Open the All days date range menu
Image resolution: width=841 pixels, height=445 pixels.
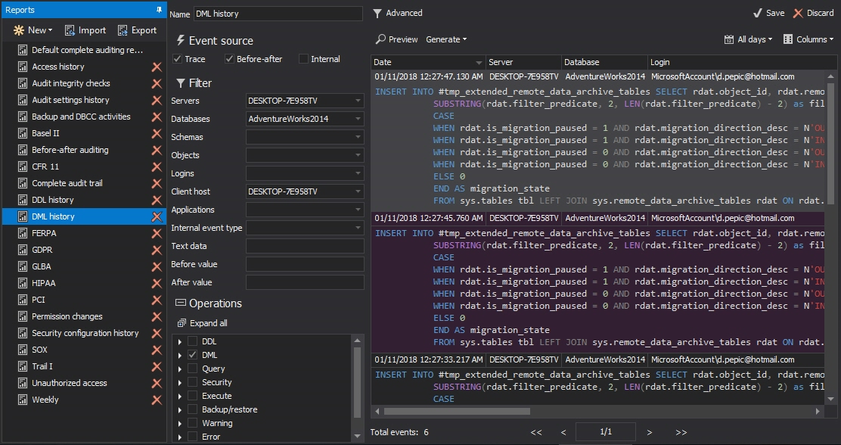tap(748, 39)
